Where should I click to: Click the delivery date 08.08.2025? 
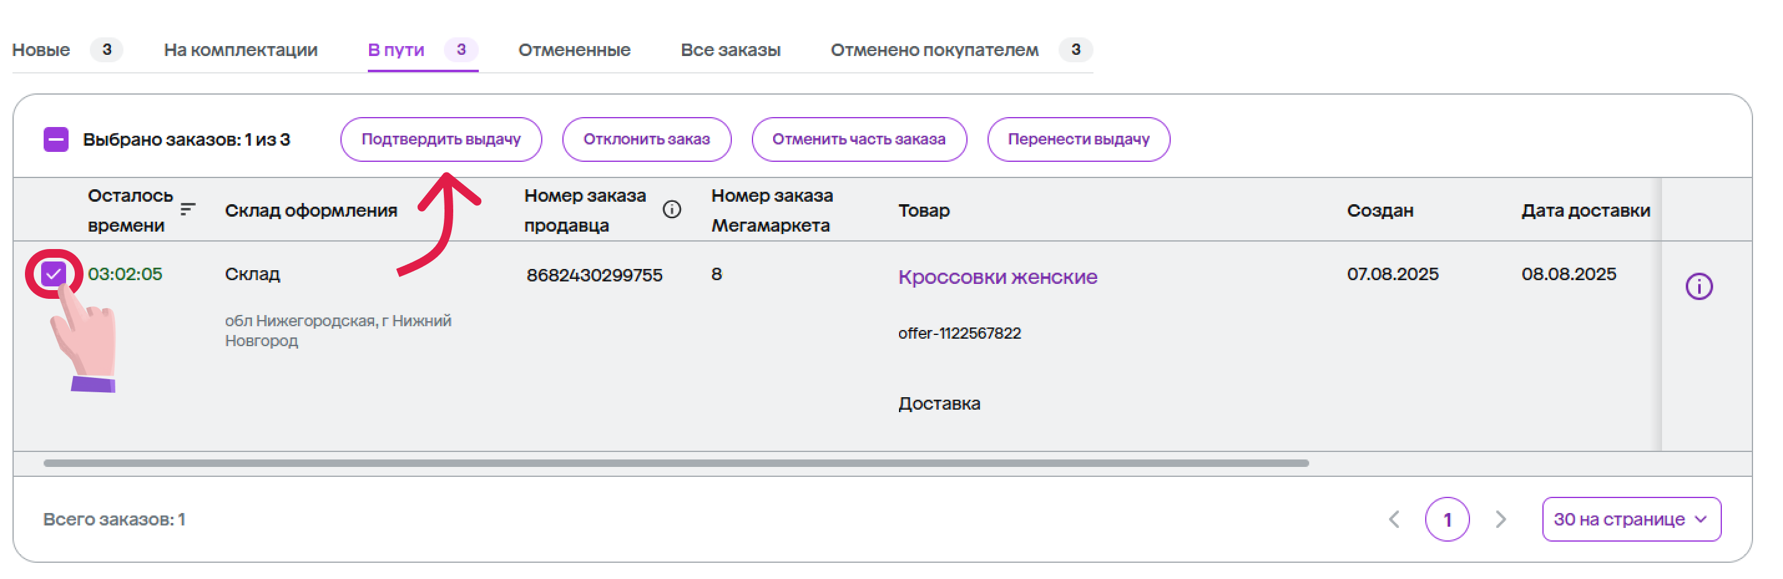[x=1569, y=273]
